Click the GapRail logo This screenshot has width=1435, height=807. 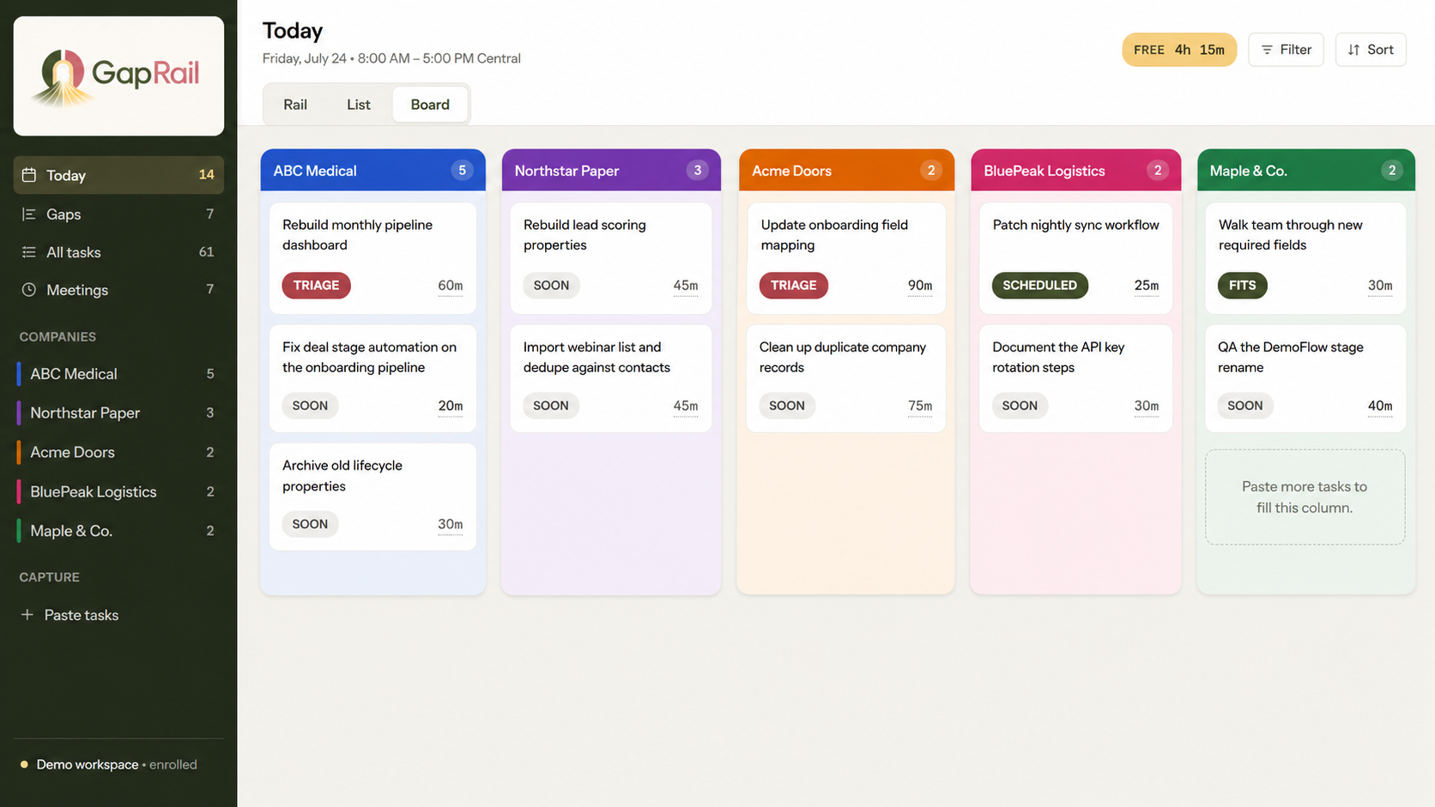118,75
